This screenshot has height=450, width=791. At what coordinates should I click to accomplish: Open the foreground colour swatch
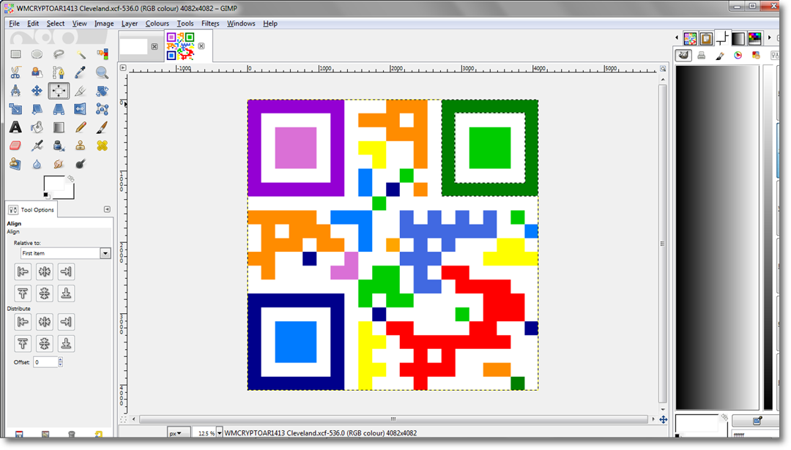(54, 184)
